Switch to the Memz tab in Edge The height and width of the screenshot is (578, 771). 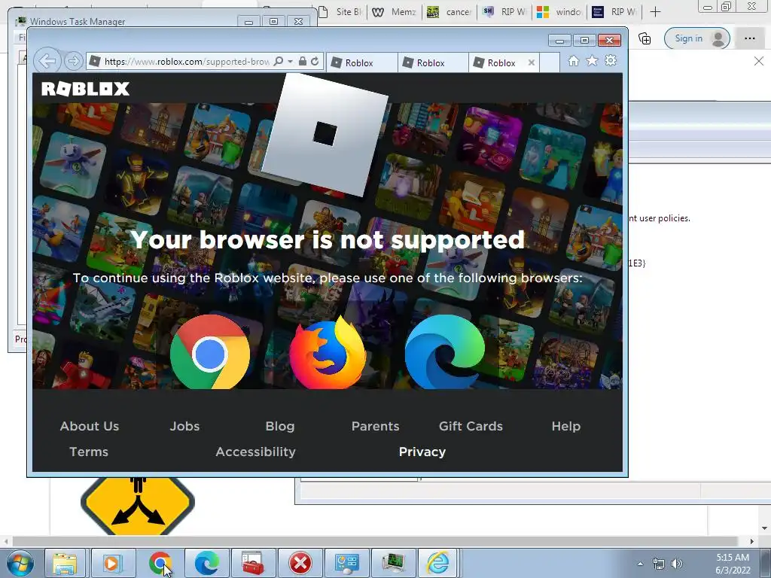pyautogui.click(x=395, y=12)
